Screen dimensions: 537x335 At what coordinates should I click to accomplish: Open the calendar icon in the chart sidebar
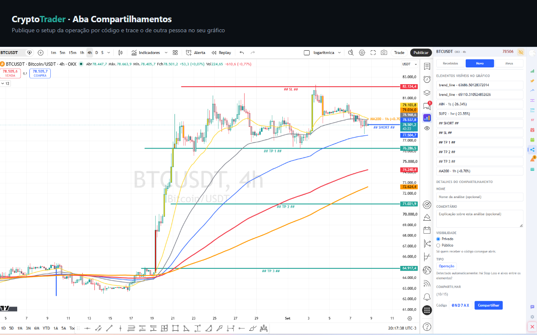coord(427,230)
